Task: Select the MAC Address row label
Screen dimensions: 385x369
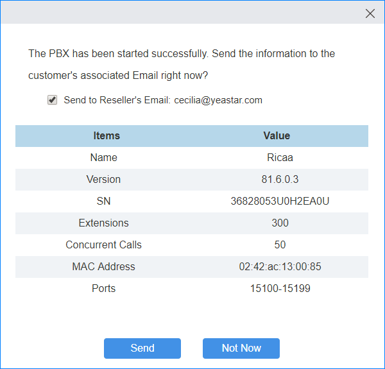Action: click(104, 267)
